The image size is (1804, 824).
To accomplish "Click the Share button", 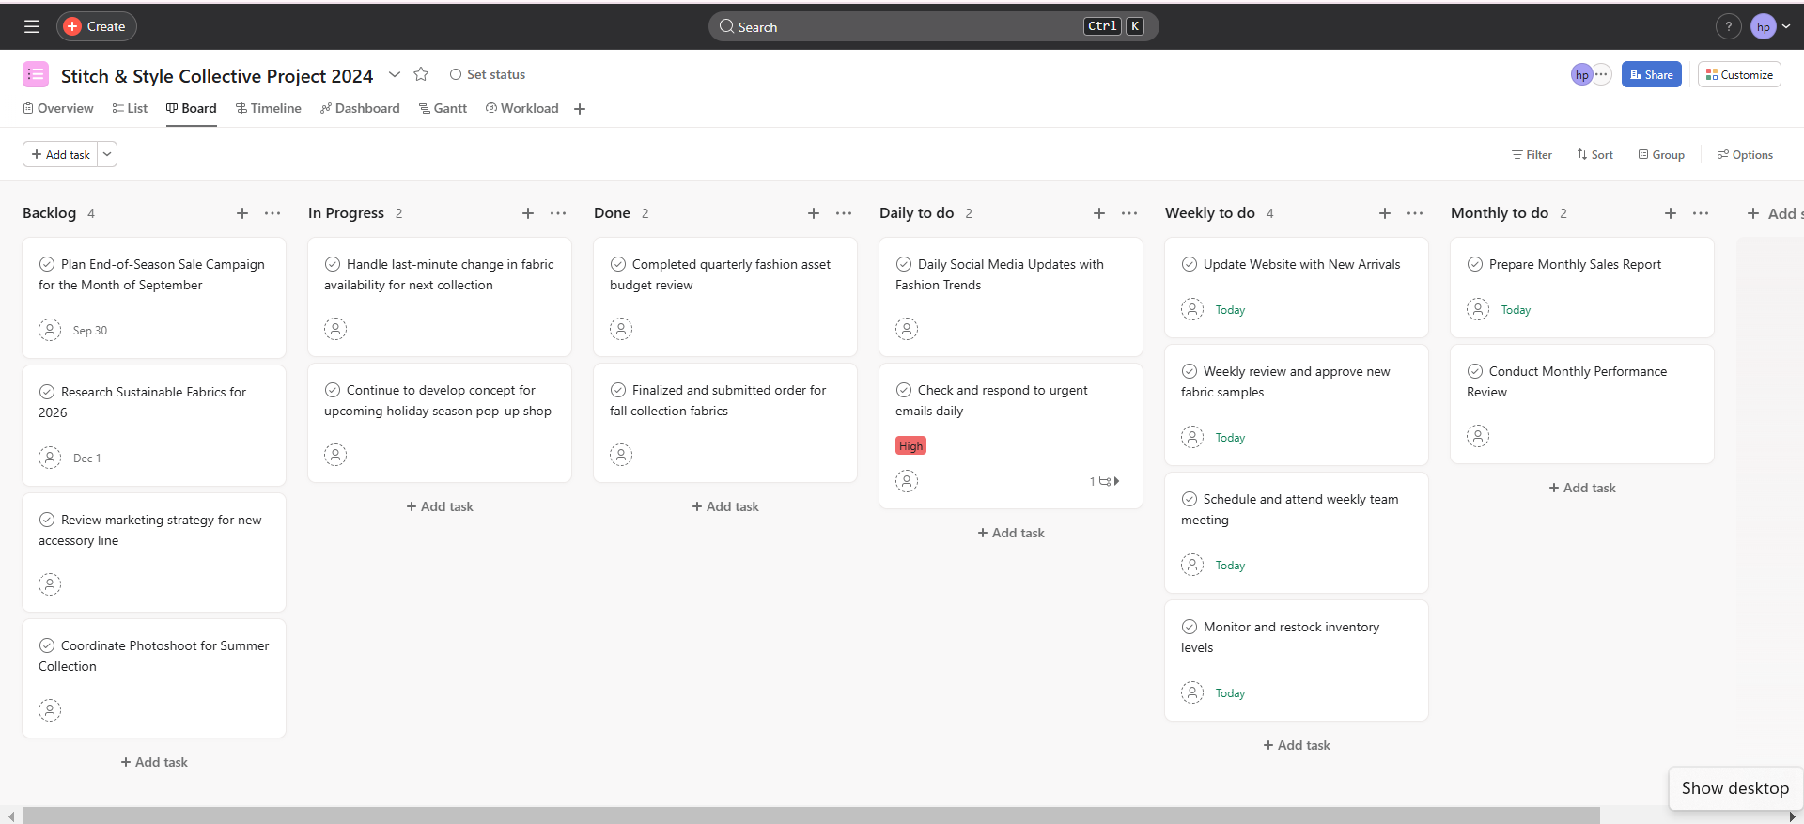I will click(1651, 74).
